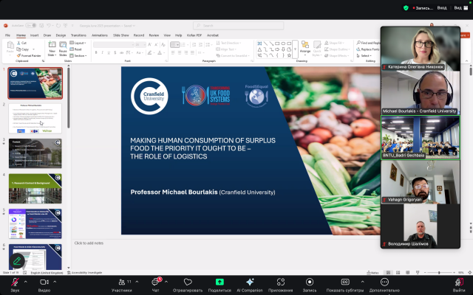The height and width of the screenshot is (295, 473).
Task: Enable captions via Показать субтитры
Action: pyautogui.click(x=344, y=282)
